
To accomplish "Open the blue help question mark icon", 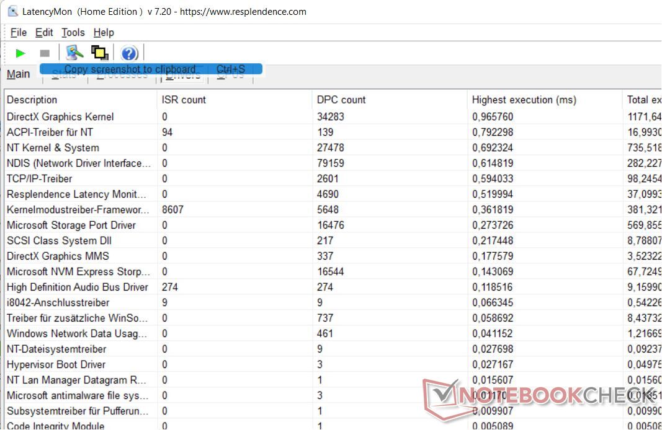I will [x=129, y=53].
